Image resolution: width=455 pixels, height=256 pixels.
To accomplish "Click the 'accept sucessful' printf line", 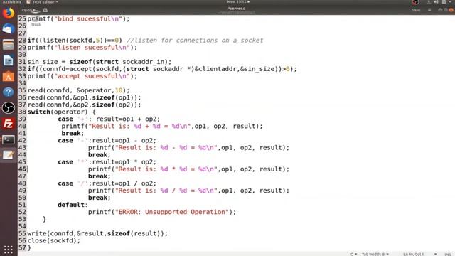I will [82, 76].
